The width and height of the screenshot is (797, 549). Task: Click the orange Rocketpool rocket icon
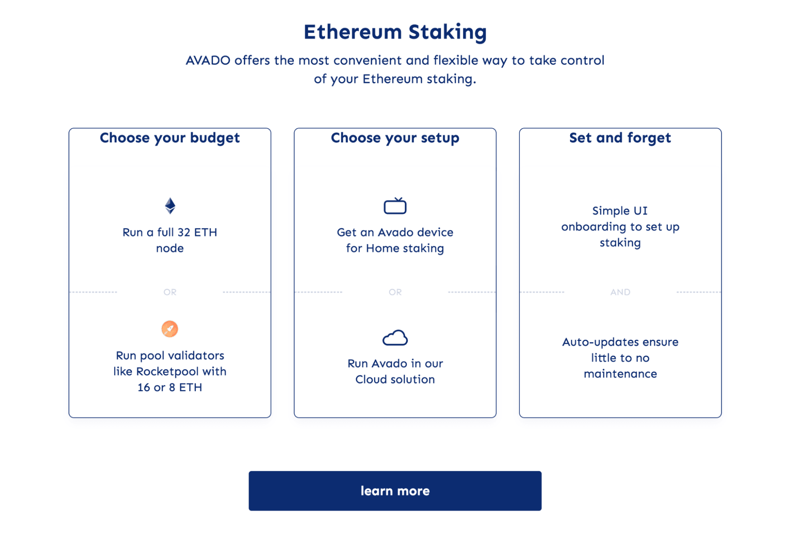pos(170,329)
